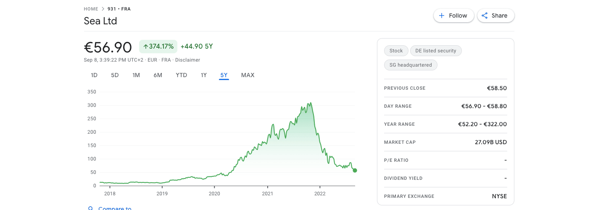Click the MARKET CAP value 27.09B USD

tap(491, 142)
